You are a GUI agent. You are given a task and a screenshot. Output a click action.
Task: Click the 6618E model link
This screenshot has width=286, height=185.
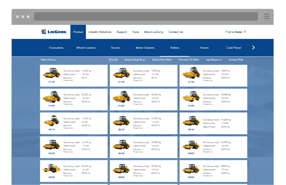click(x=121, y=153)
